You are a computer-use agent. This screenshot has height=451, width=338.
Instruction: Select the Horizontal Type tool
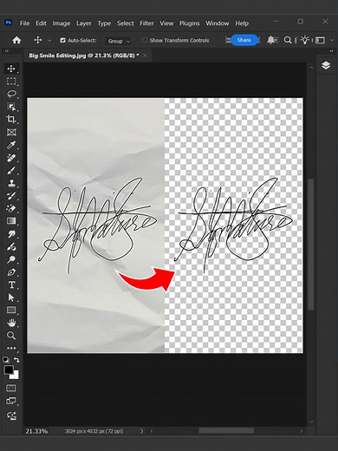[11, 284]
